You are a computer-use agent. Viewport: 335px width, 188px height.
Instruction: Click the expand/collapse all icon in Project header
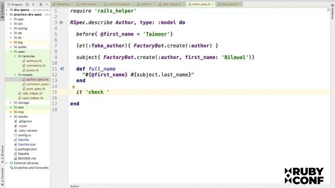pyautogui.click(x=33, y=4)
